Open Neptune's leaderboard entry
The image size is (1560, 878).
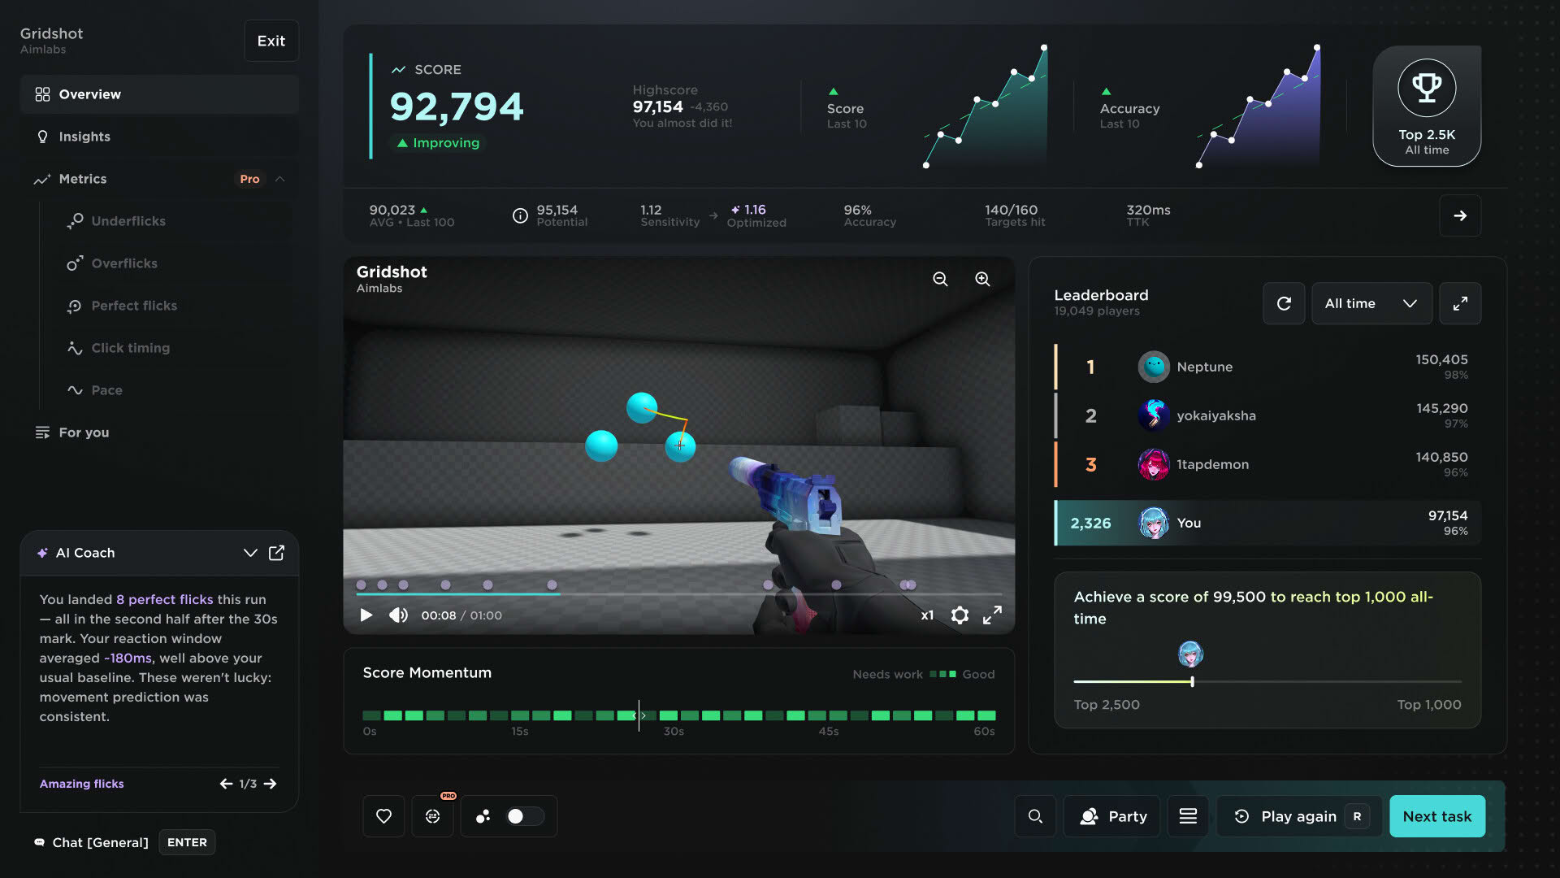(x=1267, y=367)
